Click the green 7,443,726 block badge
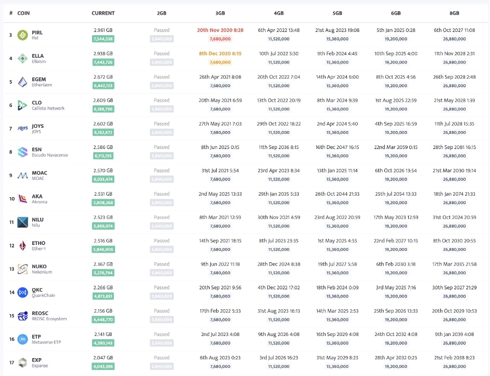The width and height of the screenshot is (490, 376). [x=103, y=62]
